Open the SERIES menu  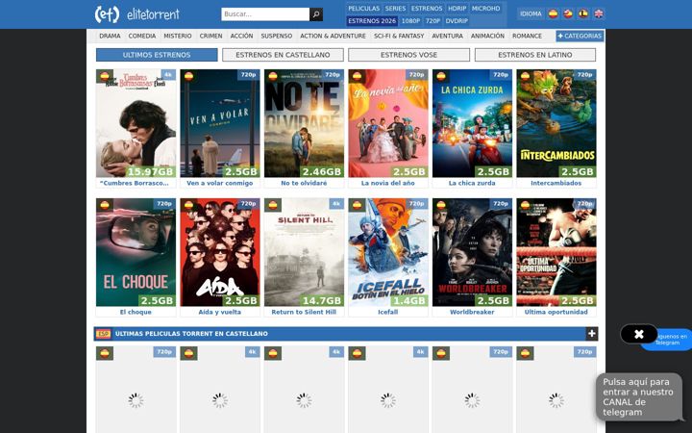pos(395,9)
